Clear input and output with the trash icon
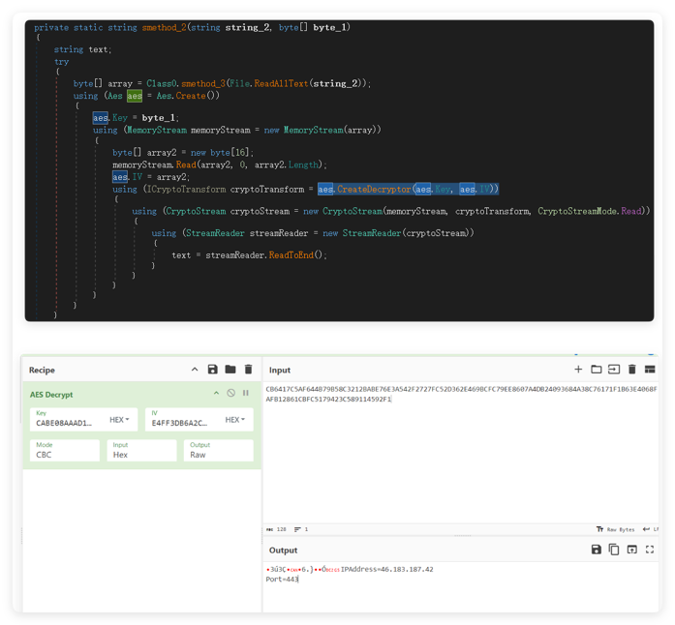Screen dimensions: 675x625 (x=632, y=370)
